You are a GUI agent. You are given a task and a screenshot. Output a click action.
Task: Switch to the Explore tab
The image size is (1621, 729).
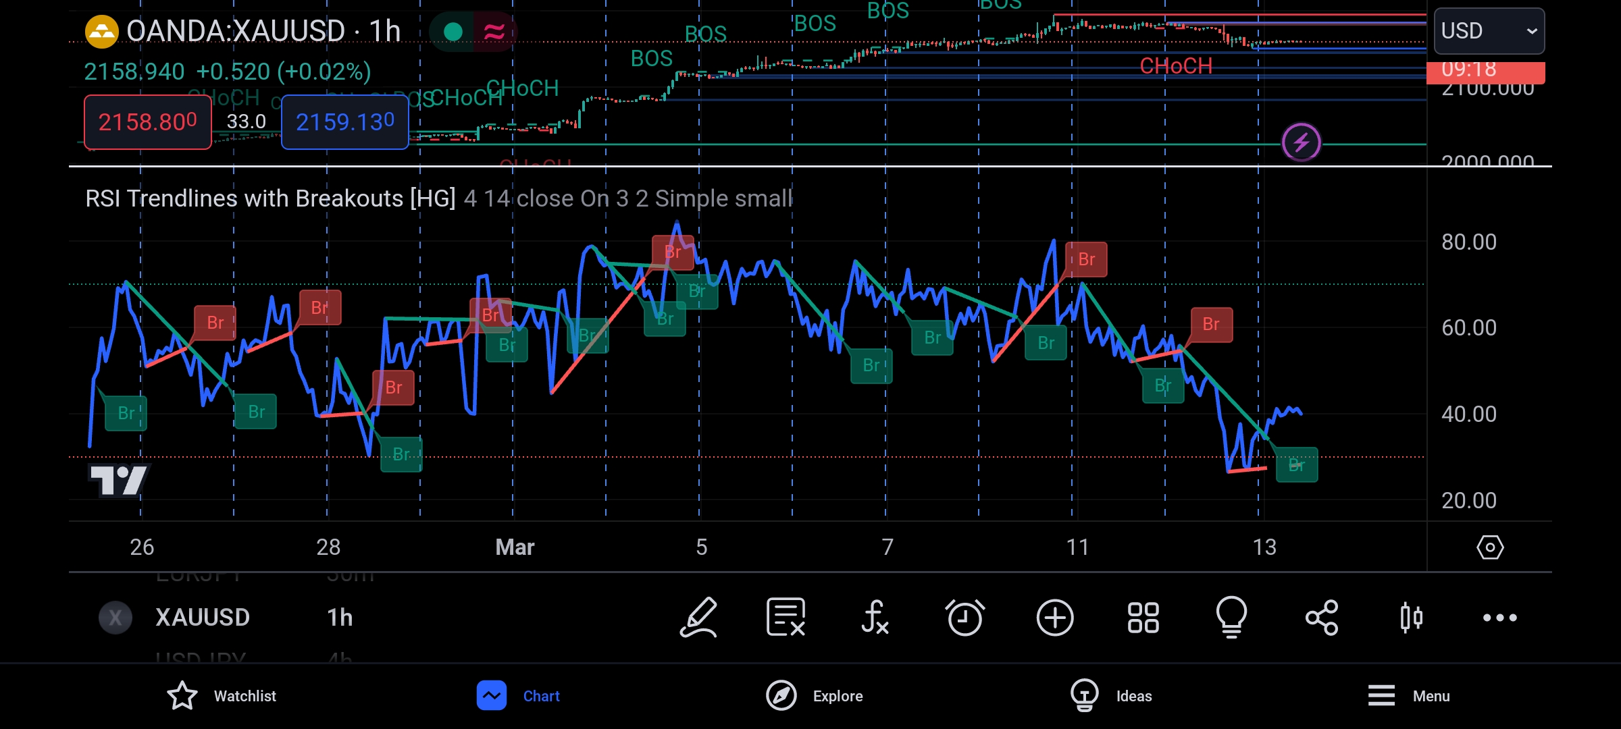pyautogui.click(x=815, y=696)
